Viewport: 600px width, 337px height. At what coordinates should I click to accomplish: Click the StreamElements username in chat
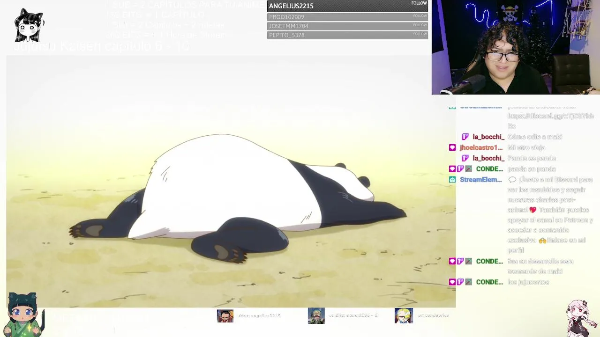pos(481,180)
